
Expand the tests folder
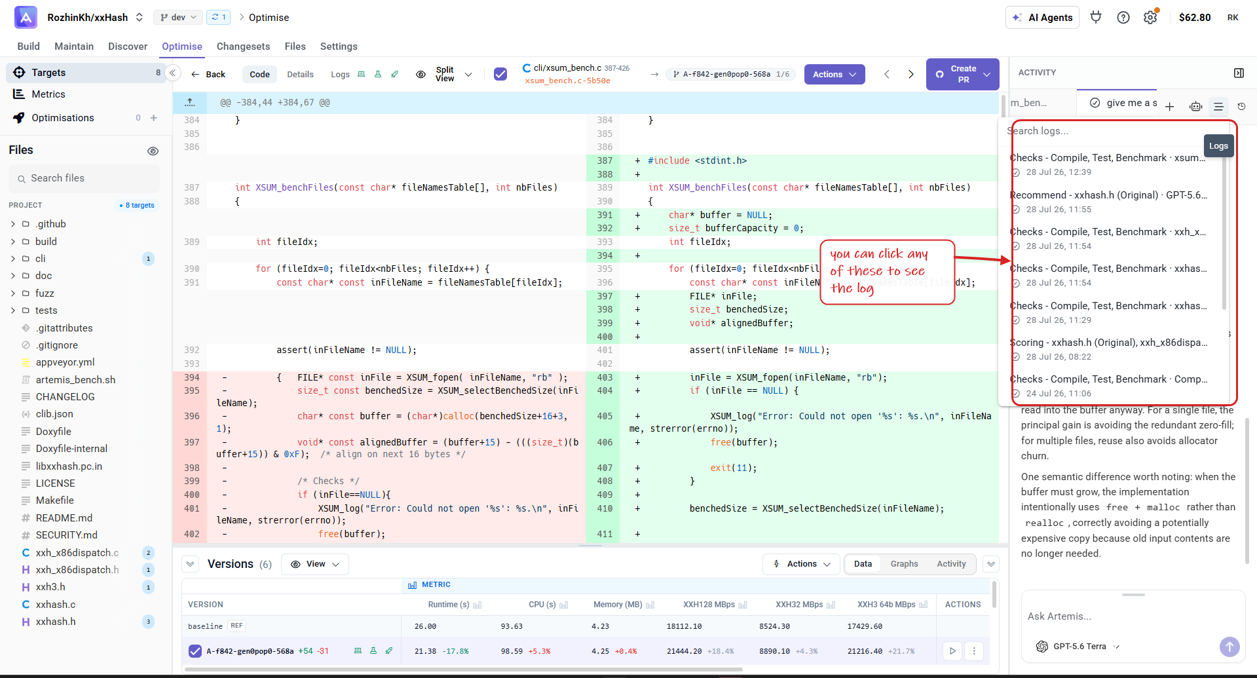(x=13, y=311)
